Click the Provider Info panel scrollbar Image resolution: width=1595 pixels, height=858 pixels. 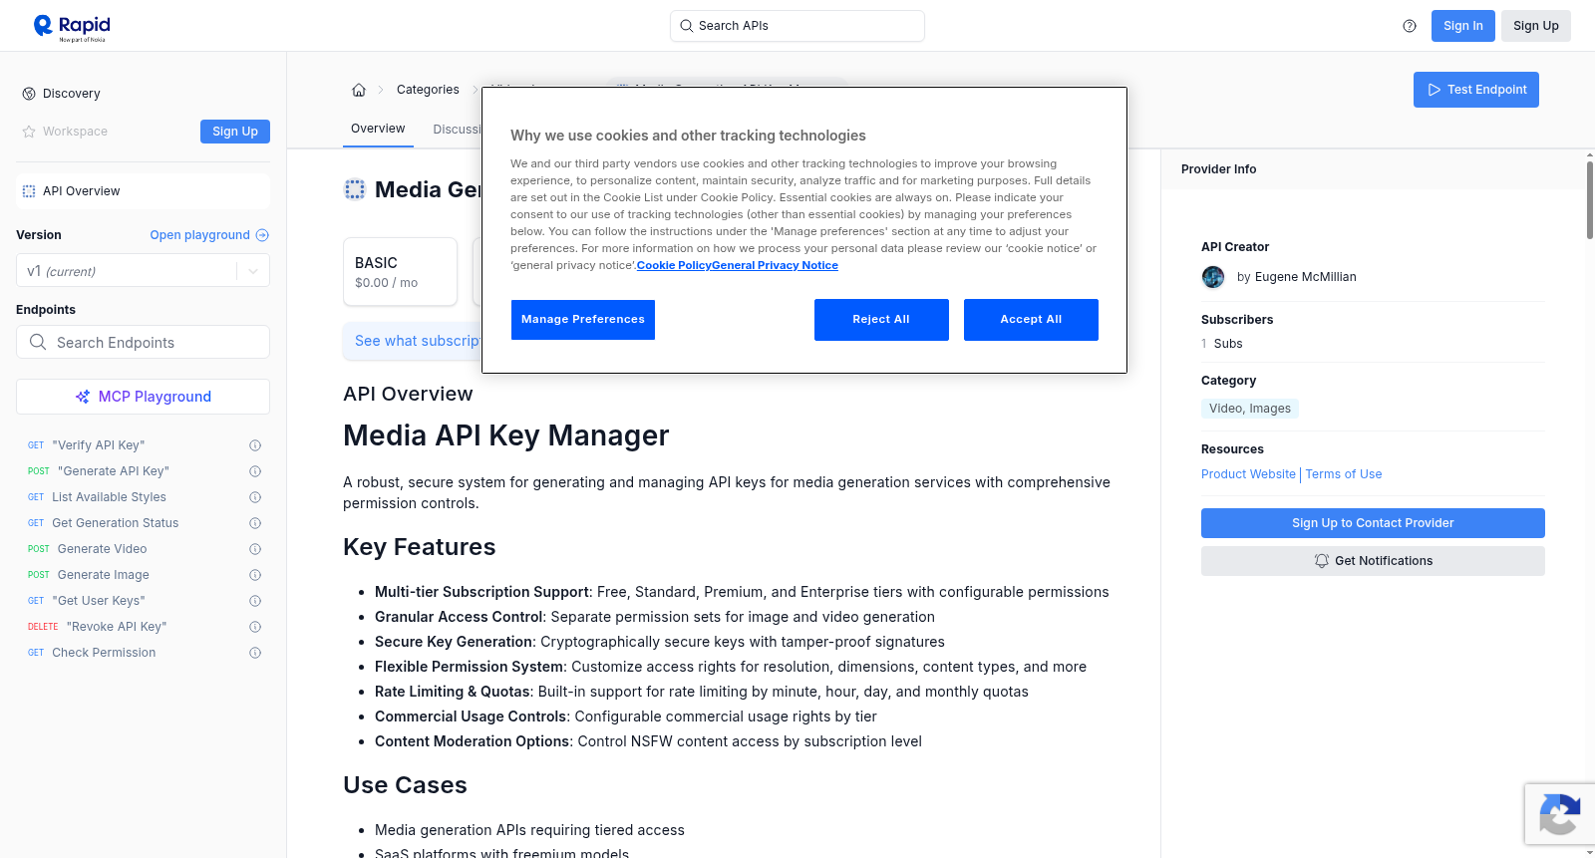coord(1589,199)
